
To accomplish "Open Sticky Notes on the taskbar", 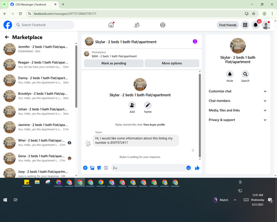I will tap(27, 183).
